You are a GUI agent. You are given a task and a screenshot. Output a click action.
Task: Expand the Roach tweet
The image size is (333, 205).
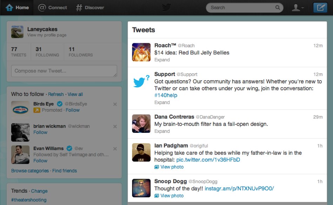point(162,60)
